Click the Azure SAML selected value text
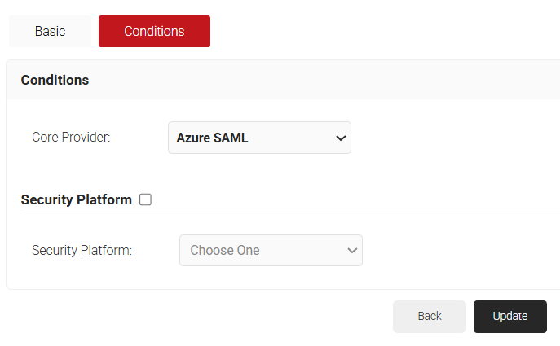This screenshot has width=560, height=346. [212, 138]
